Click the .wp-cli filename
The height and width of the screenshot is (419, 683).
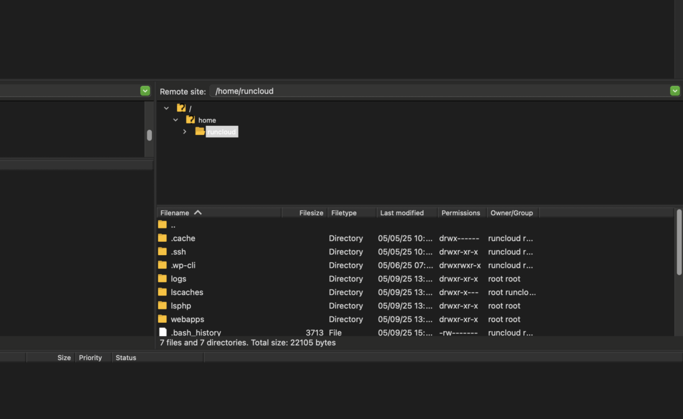tap(183, 266)
